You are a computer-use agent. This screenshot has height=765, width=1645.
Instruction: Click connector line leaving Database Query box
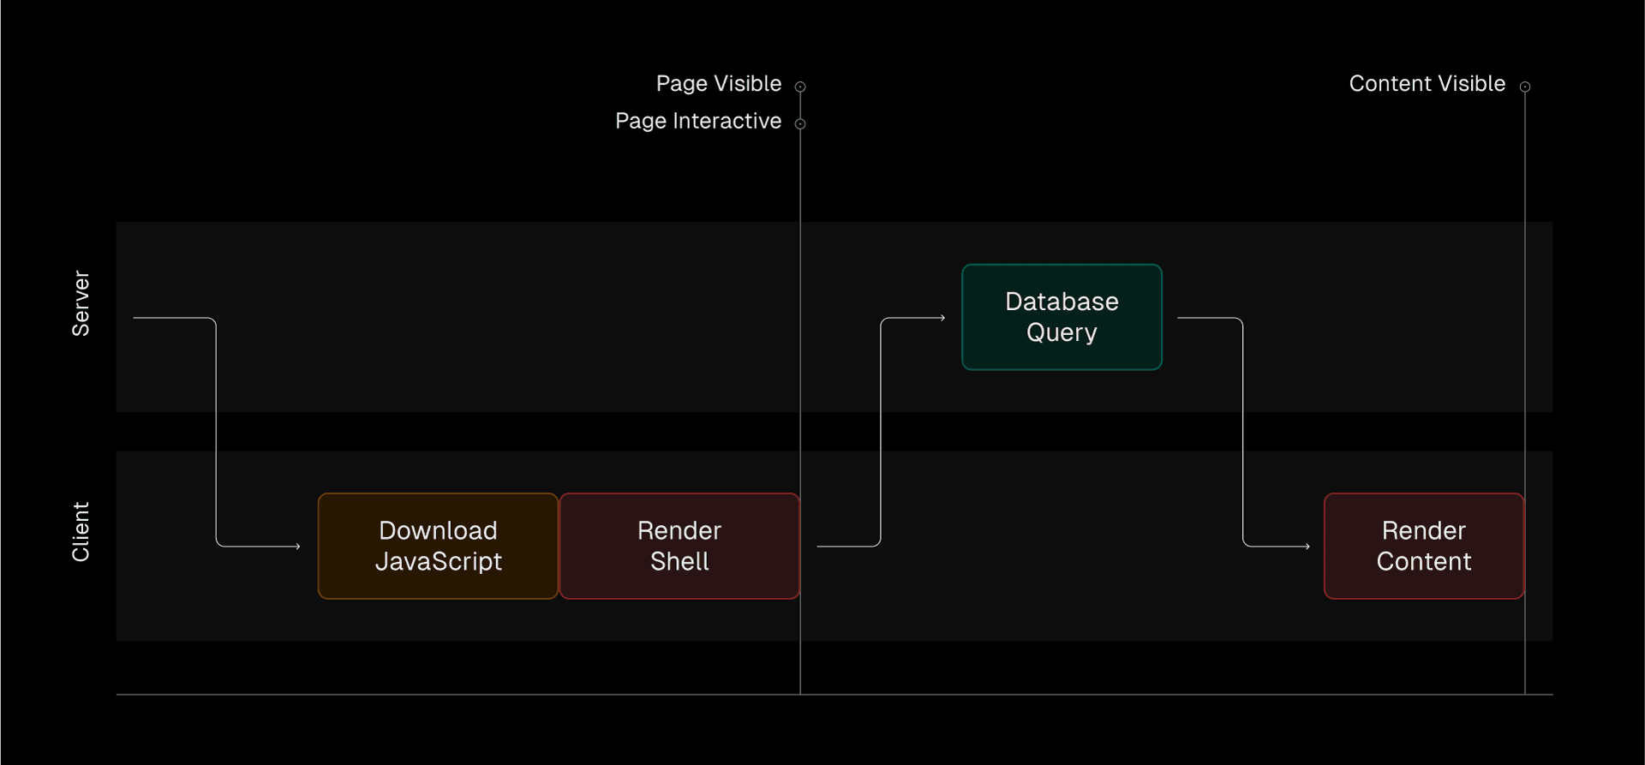click(1242, 428)
